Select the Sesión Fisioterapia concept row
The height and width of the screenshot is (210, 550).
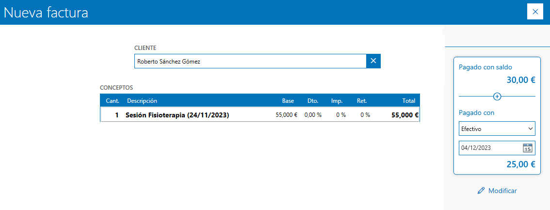(177, 115)
